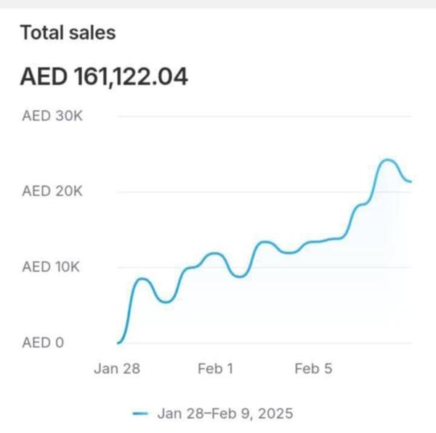Click the baseline gridline under Feb 5
The height and width of the screenshot is (433, 436).
313,343
